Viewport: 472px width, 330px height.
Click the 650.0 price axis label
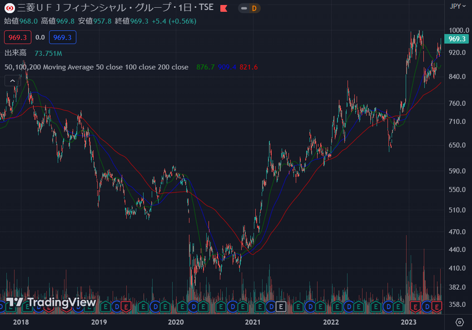tap(457, 145)
